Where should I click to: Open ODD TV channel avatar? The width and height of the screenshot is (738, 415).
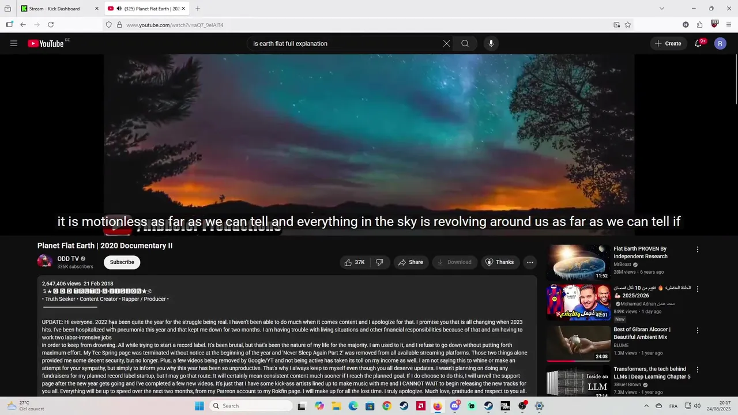point(45,262)
